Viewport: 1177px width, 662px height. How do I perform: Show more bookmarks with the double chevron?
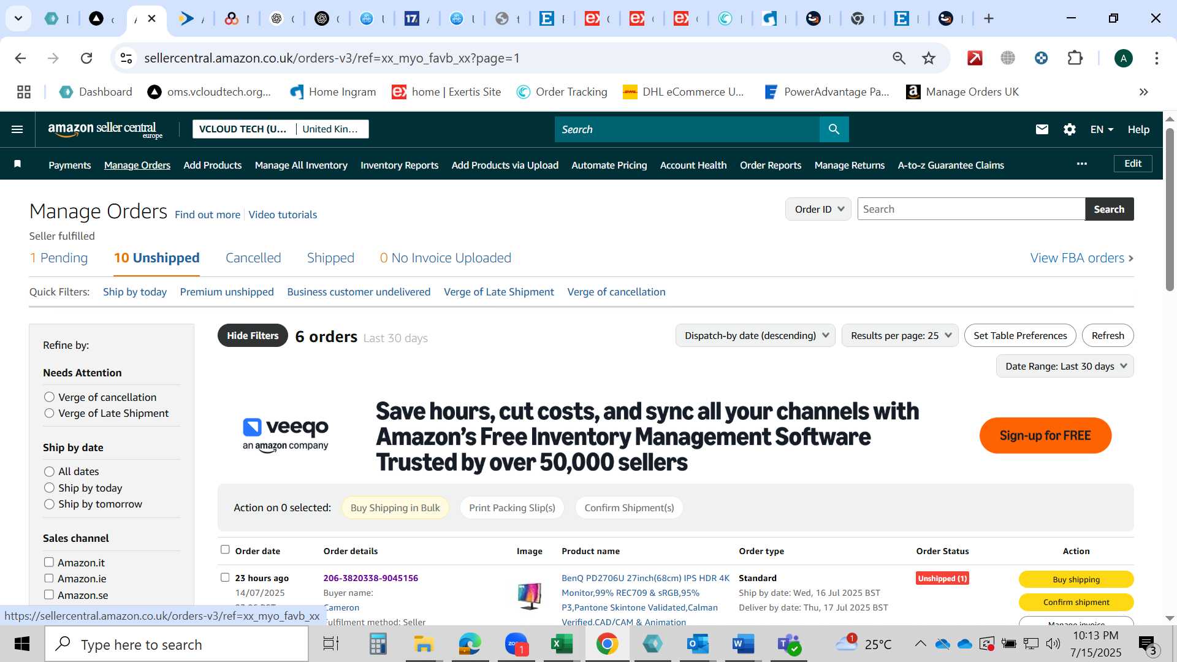(x=1143, y=92)
